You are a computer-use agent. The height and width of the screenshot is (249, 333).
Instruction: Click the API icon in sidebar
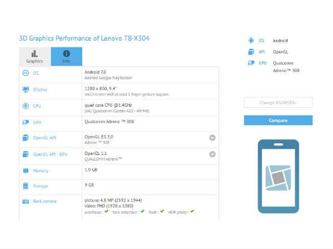click(251, 52)
